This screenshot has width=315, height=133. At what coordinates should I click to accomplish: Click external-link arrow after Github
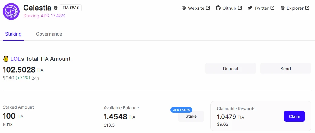pos(240,8)
